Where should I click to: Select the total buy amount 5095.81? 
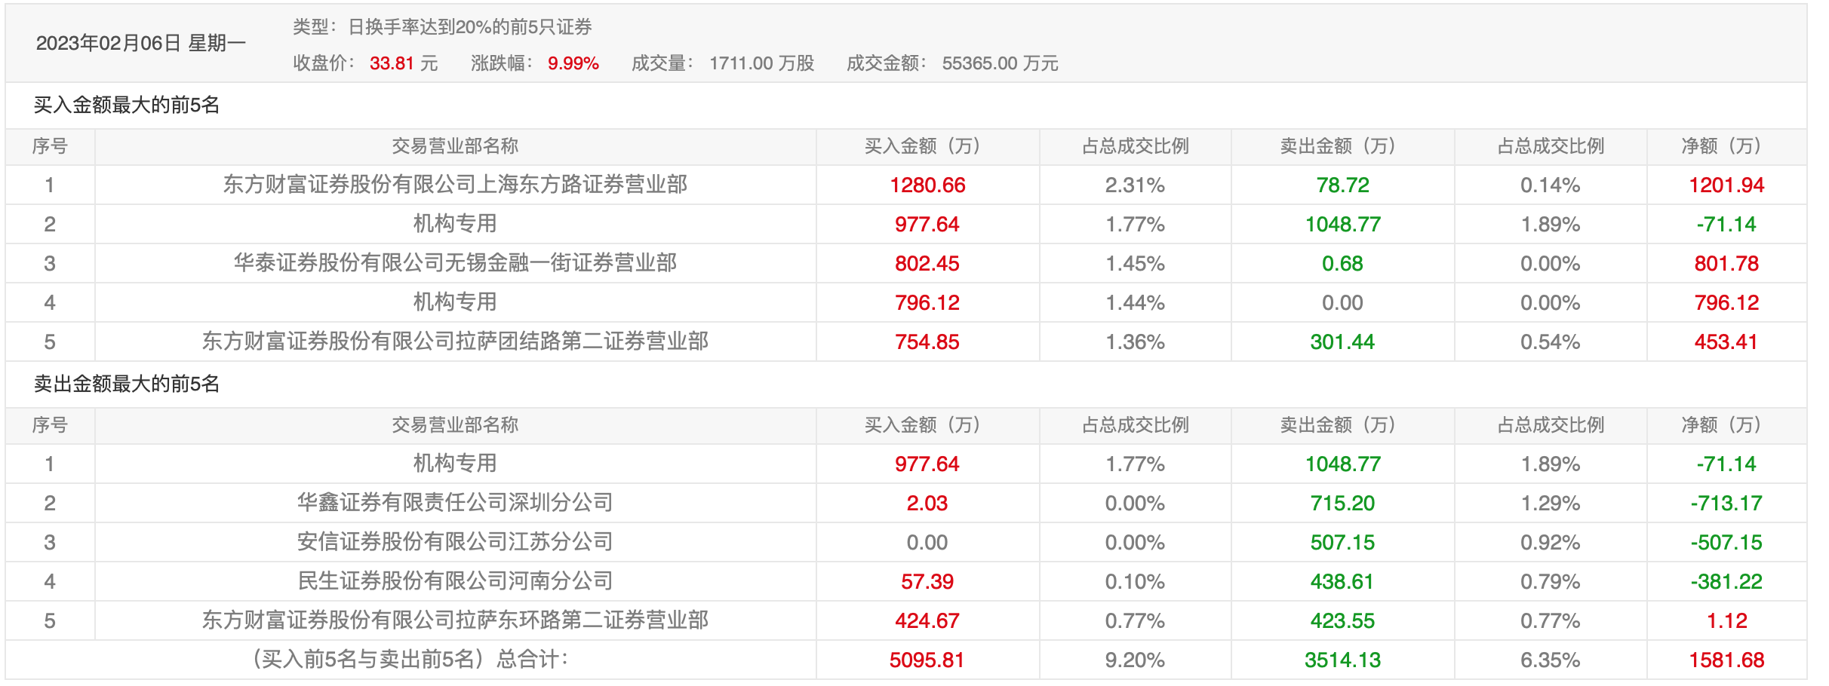pos(927,660)
